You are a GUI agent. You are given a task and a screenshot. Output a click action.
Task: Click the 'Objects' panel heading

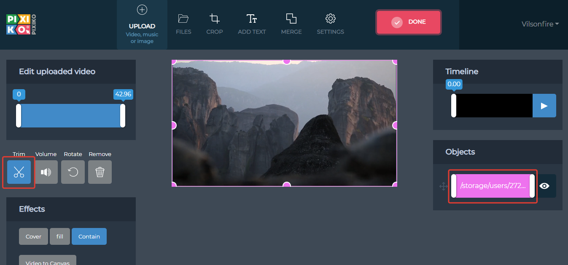pyautogui.click(x=460, y=152)
